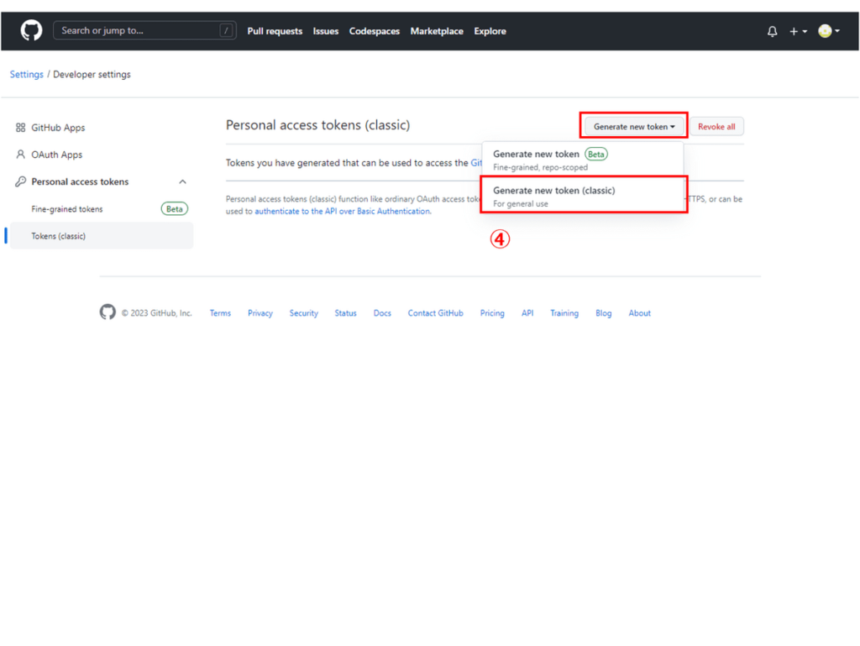Open Privacy footer link

(260, 313)
